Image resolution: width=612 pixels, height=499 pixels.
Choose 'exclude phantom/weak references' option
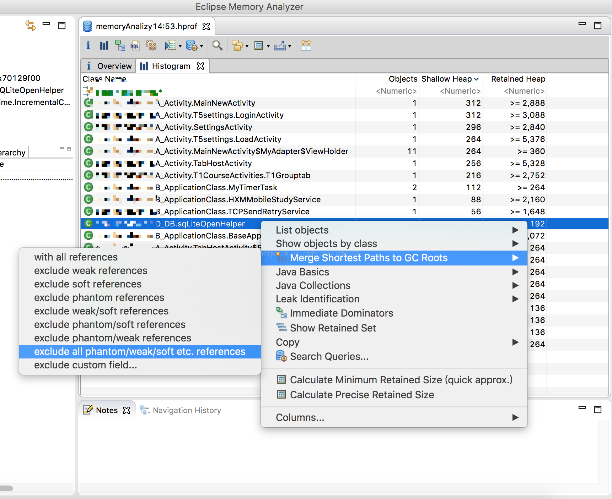140,338
